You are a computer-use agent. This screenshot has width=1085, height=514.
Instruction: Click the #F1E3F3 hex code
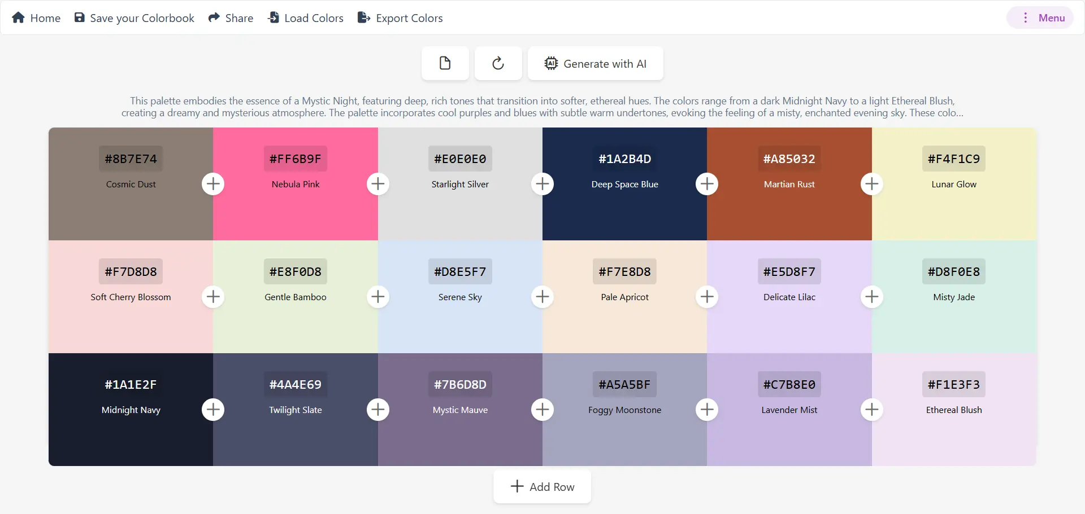coord(954,385)
